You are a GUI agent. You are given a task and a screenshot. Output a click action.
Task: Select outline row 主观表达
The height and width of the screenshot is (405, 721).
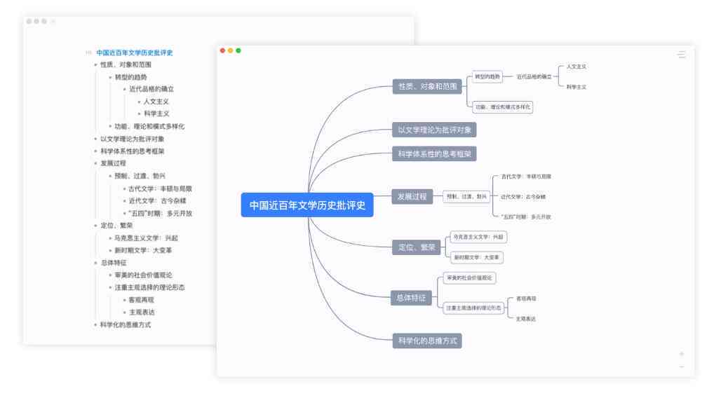point(142,313)
